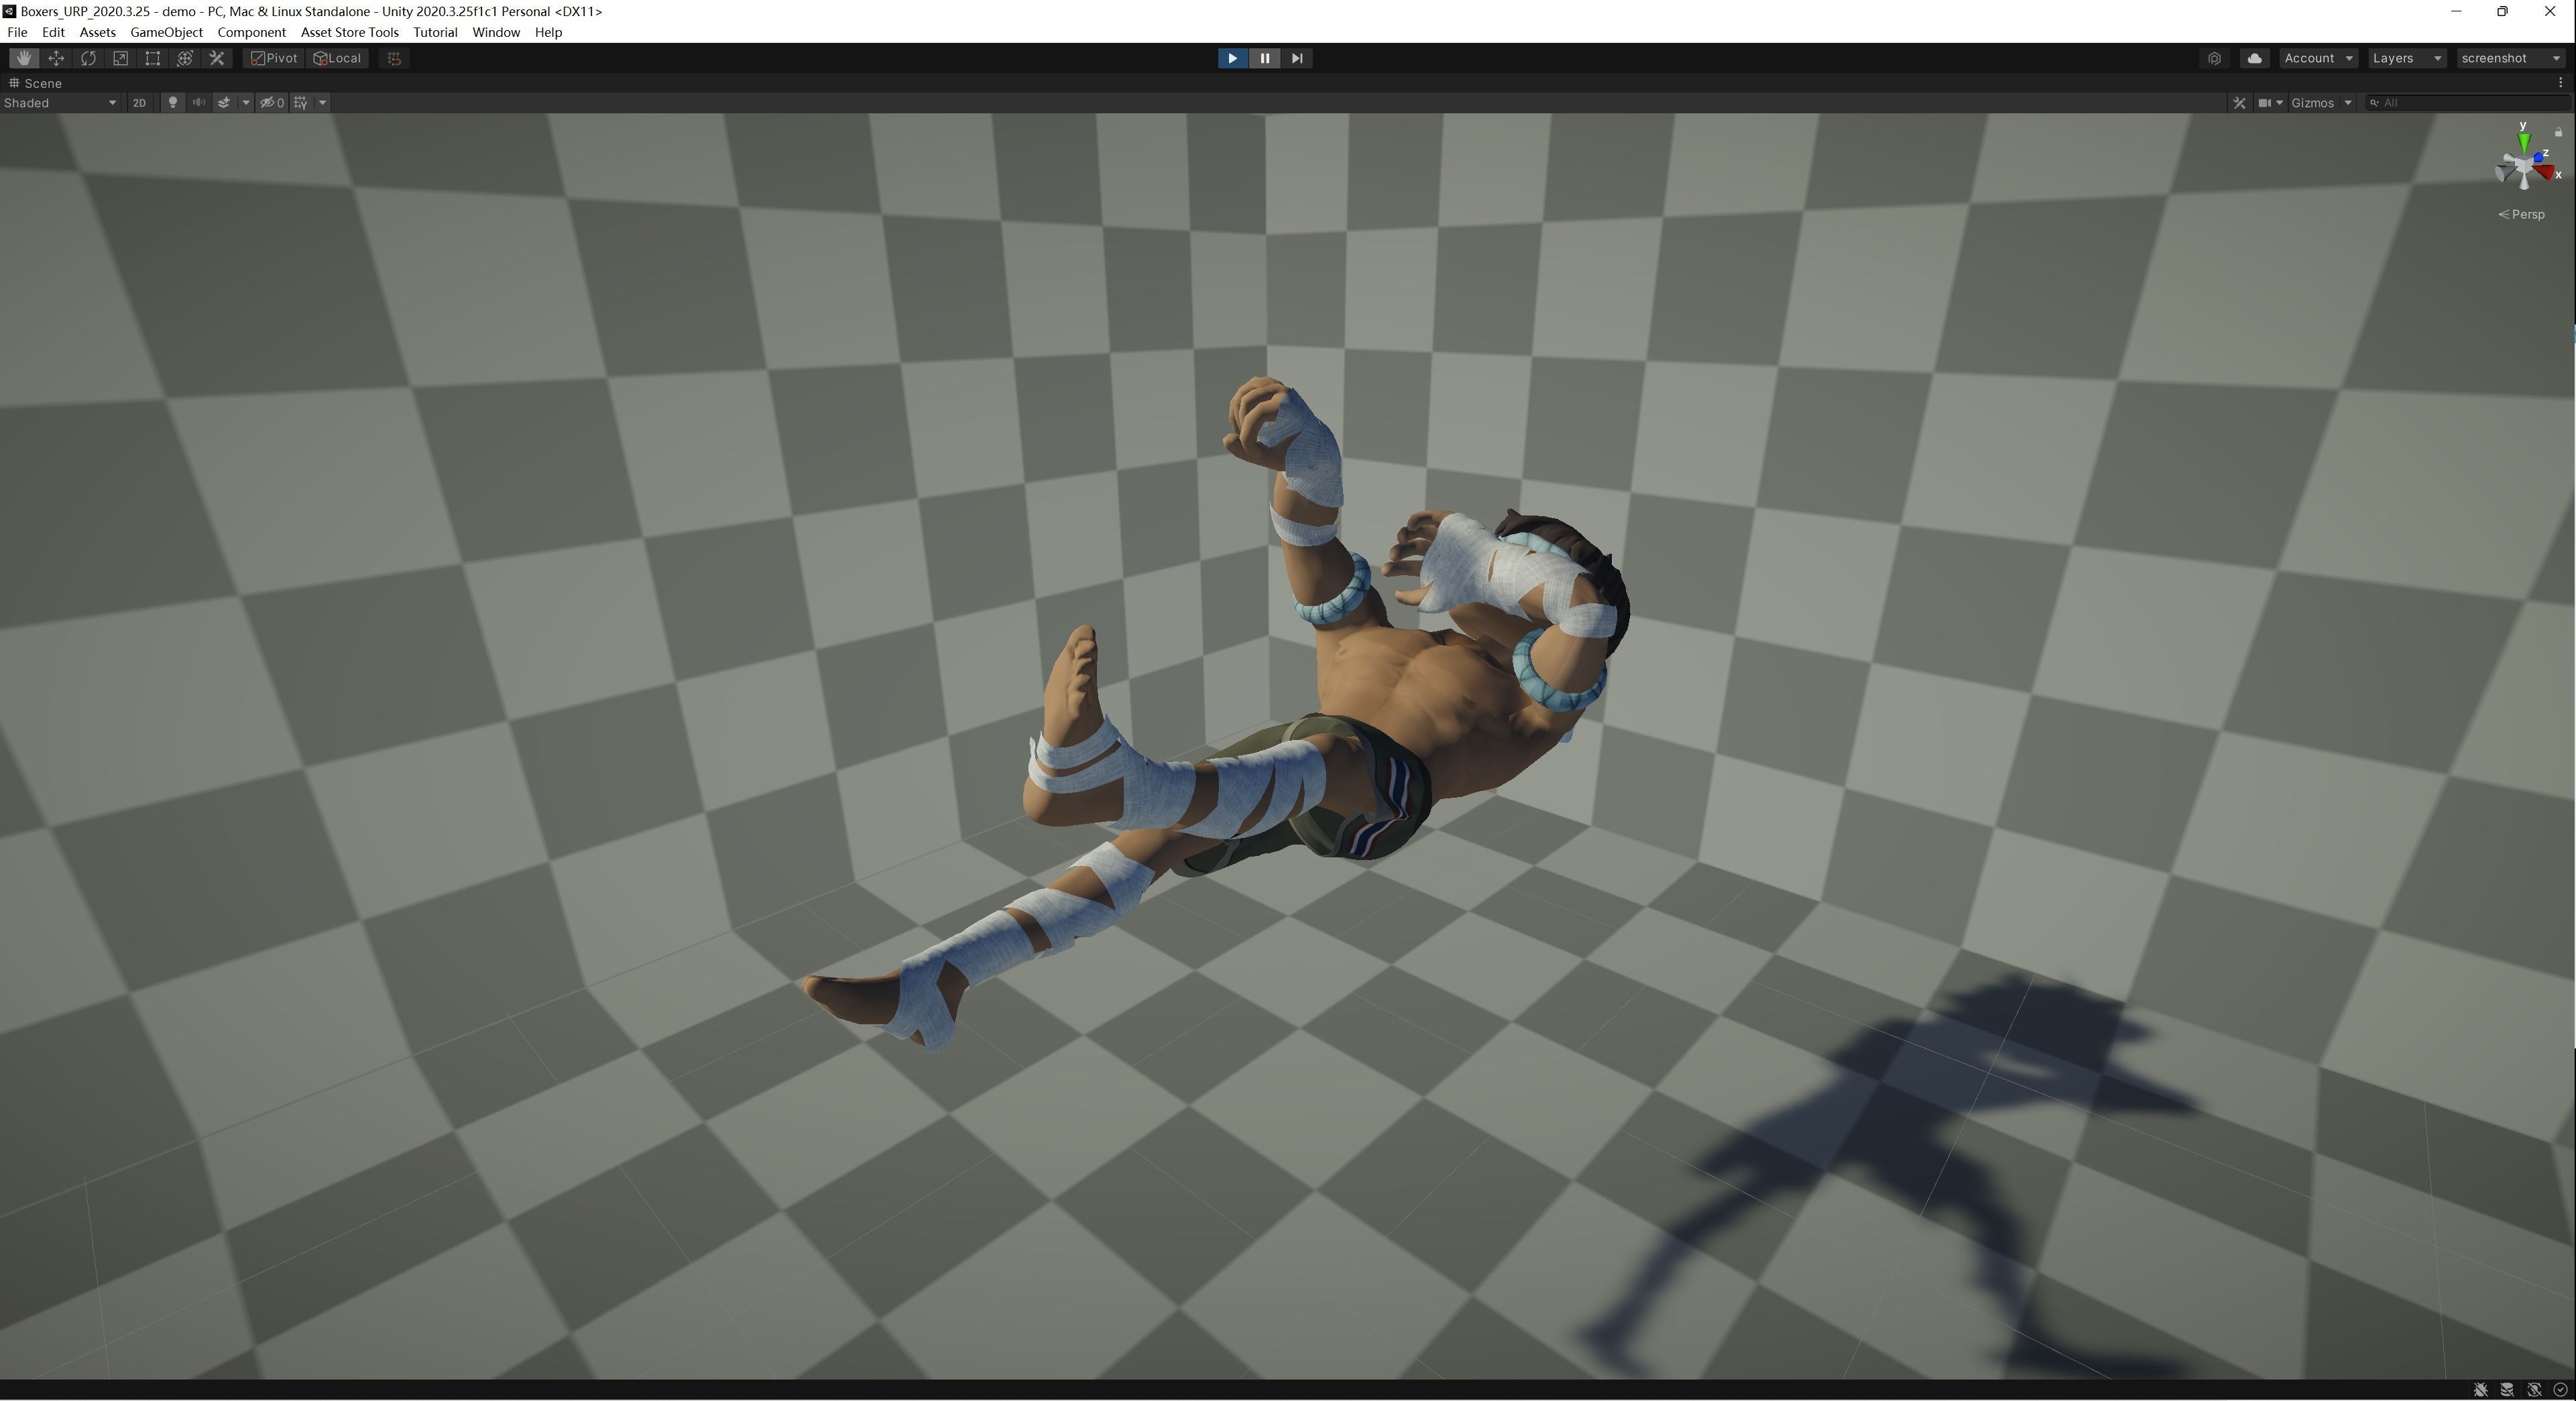Toggle 2D scene view mode
Image resolution: width=2576 pixels, height=1401 pixels.
(139, 102)
